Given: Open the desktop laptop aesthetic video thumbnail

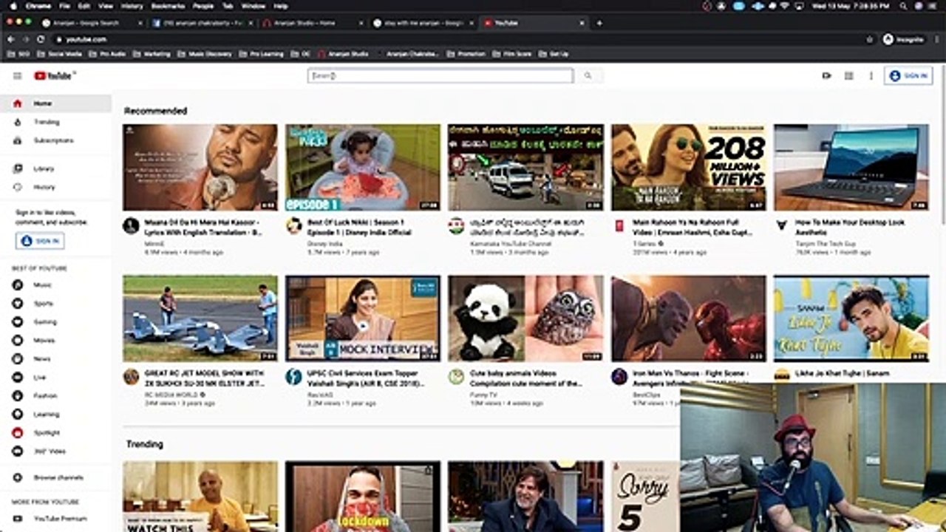Looking at the screenshot, I should tap(851, 167).
